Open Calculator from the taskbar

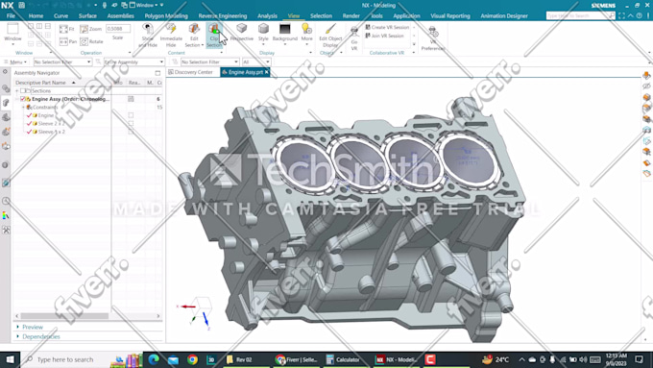pyautogui.click(x=343, y=359)
